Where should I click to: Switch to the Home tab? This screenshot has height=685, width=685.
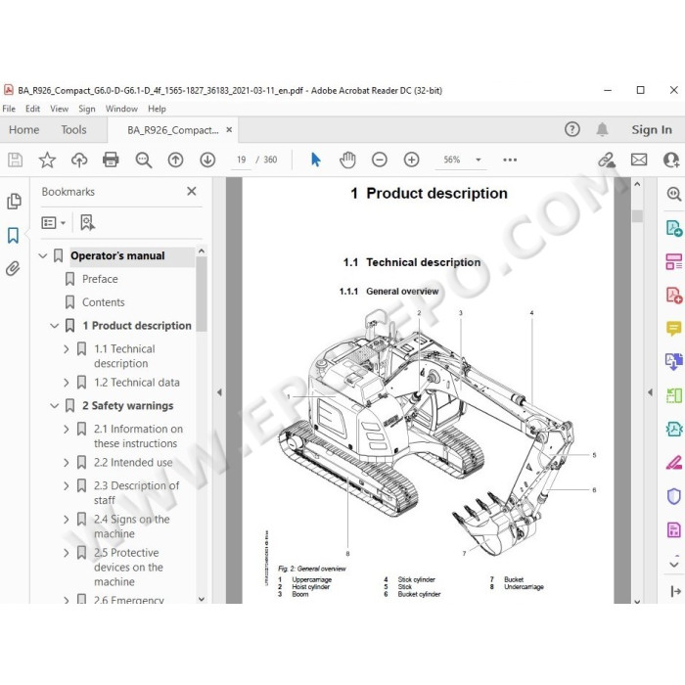coord(24,130)
